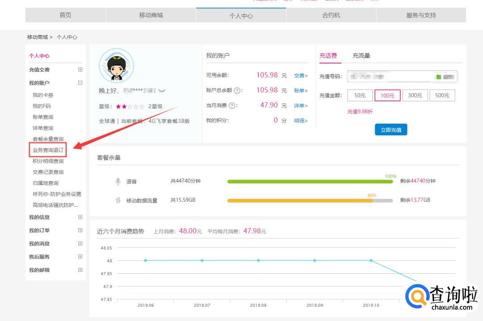
Task: Open the 首页 navigation tab
Action: tap(65, 15)
